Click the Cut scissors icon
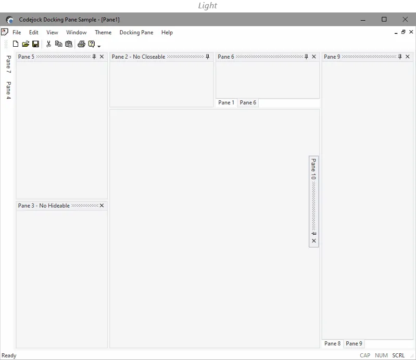 [48, 44]
